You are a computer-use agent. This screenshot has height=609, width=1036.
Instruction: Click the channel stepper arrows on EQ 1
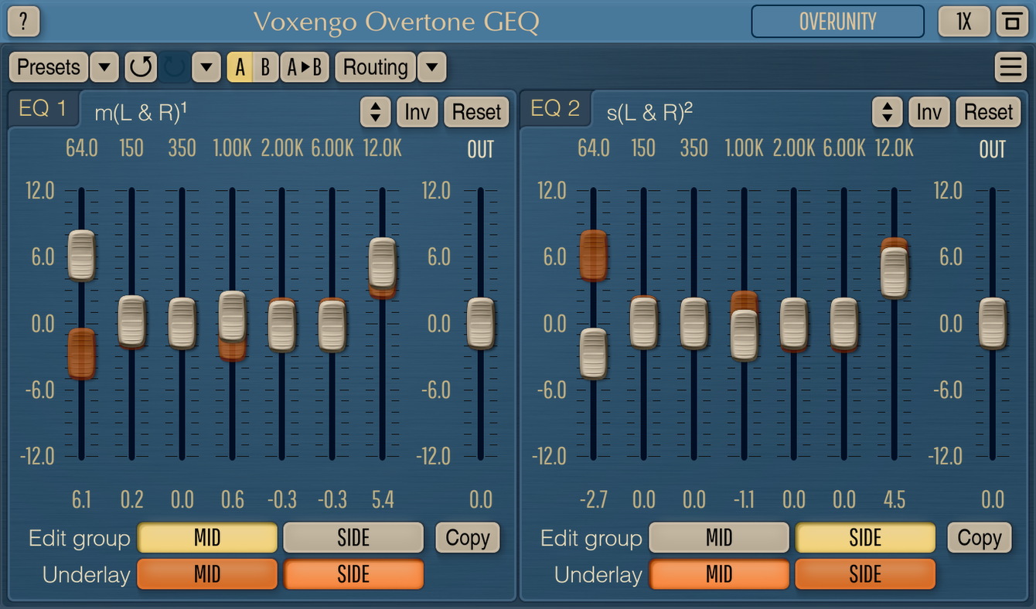[x=377, y=112]
